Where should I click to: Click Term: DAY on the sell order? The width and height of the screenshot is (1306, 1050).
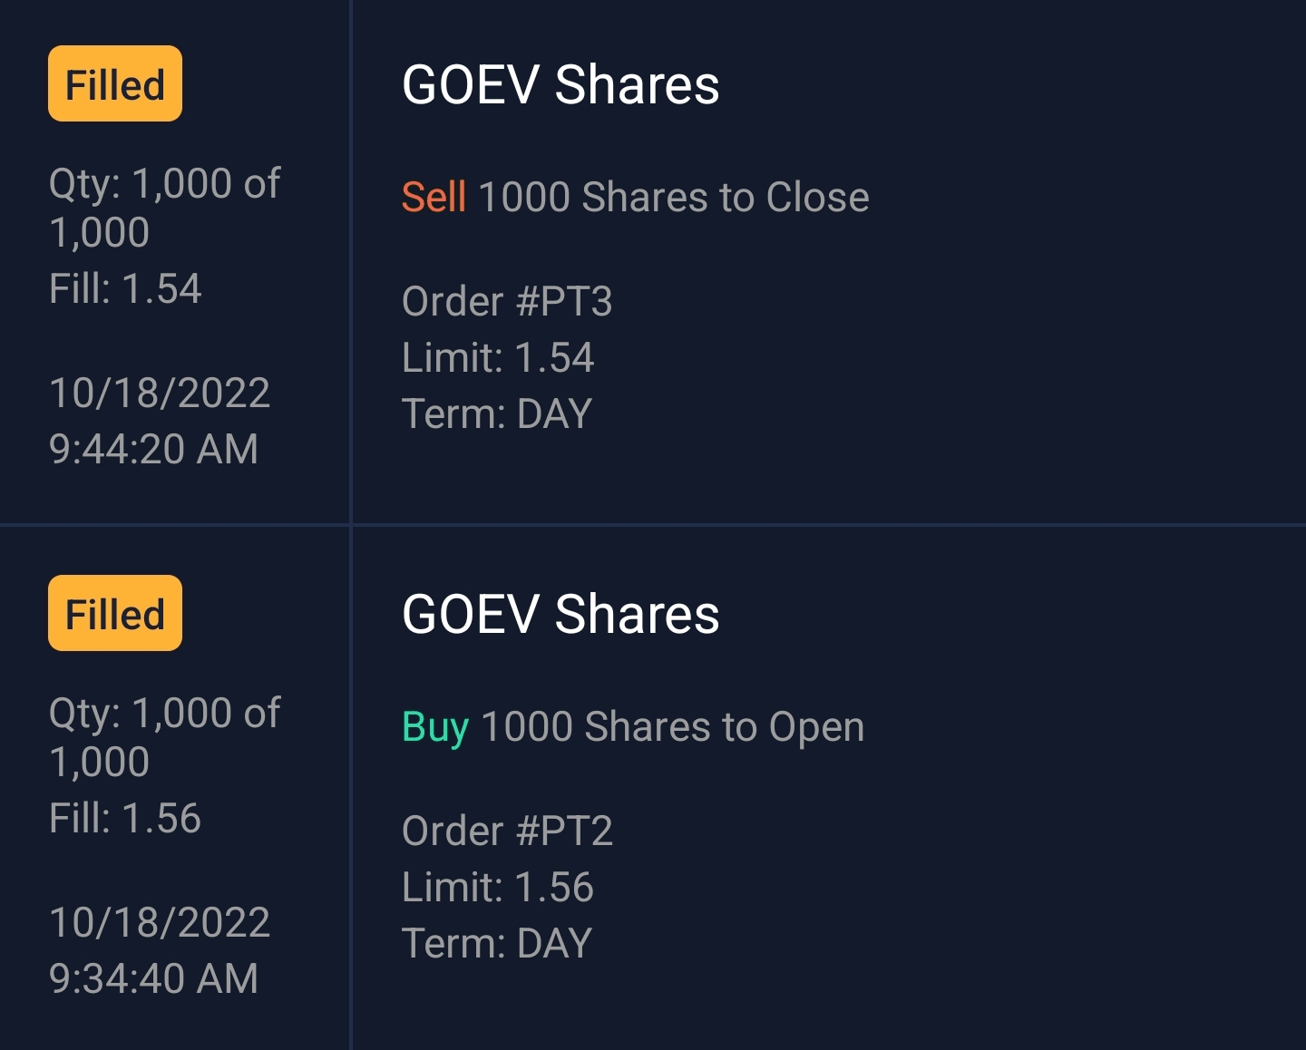click(496, 413)
